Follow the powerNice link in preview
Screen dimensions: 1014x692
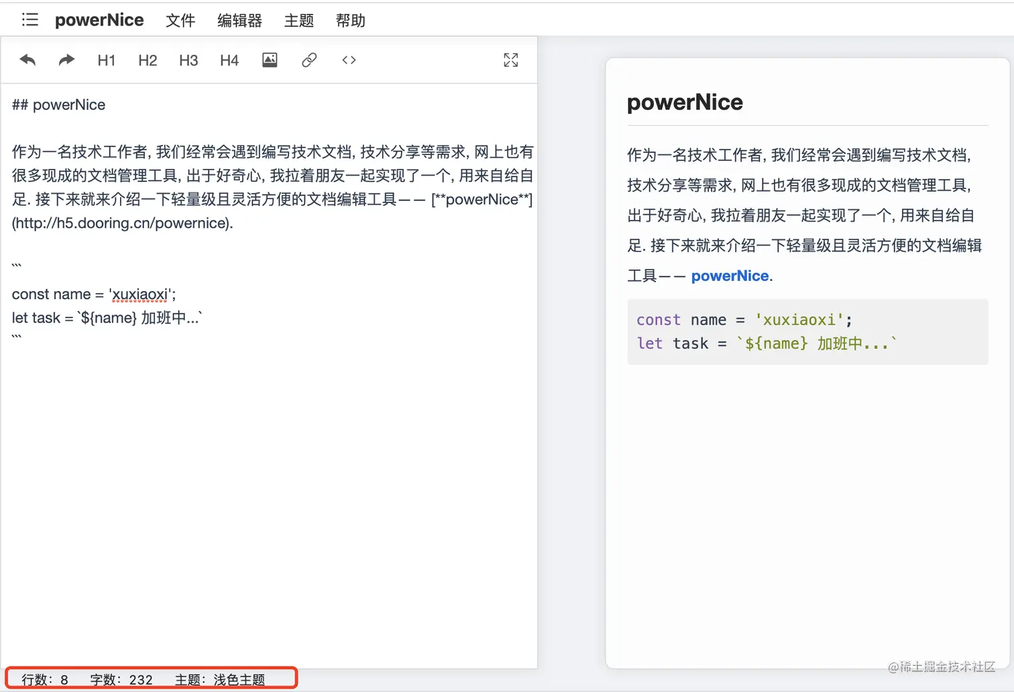(x=730, y=276)
